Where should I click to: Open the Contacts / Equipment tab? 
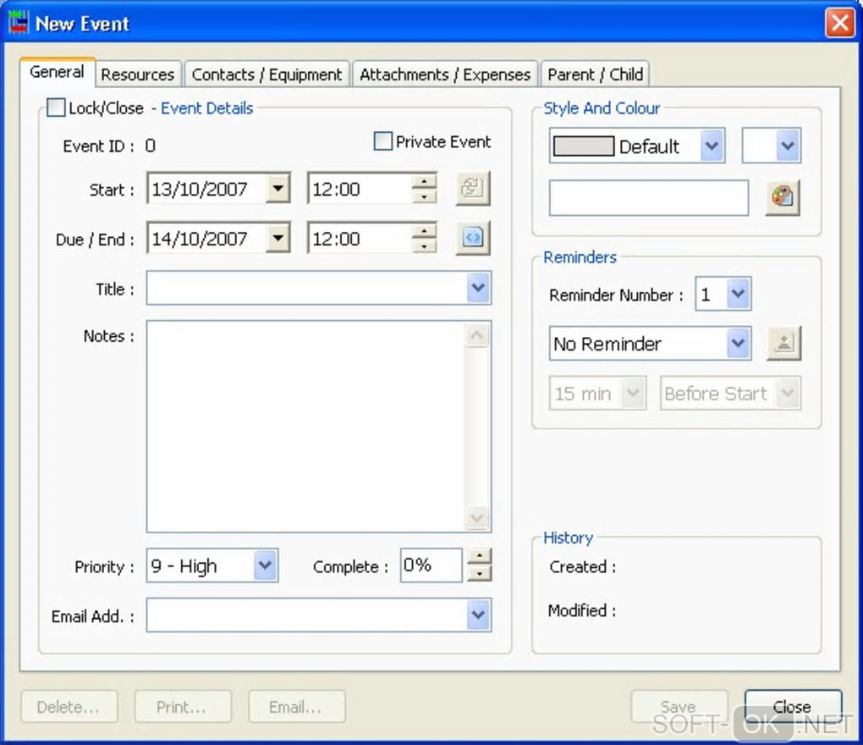coord(267,74)
